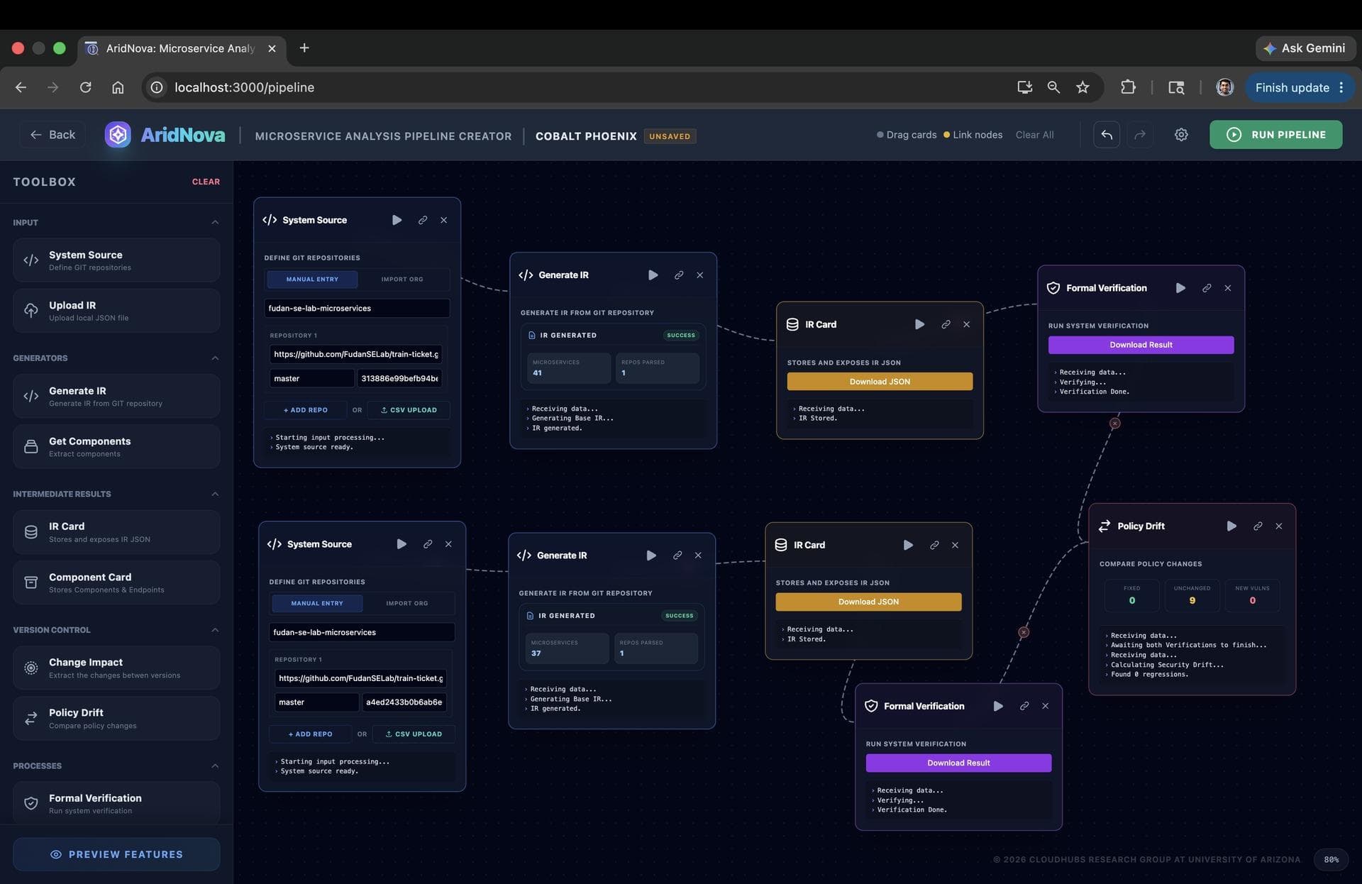Click link icon on top Generate IR card
The width and height of the screenshot is (1362, 884).
679,275
